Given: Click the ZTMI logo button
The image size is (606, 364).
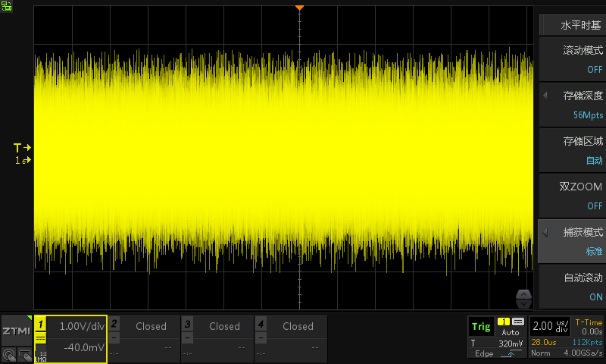Looking at the screenshot, I should point(16,331).
